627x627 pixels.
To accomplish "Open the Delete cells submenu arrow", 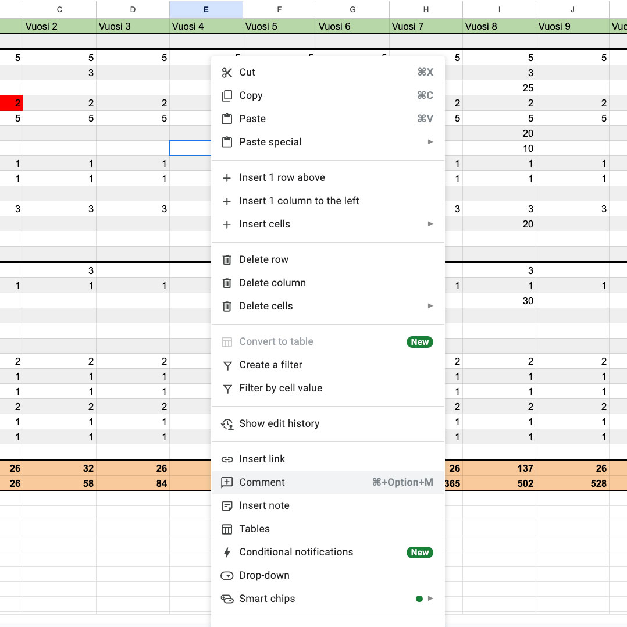I will (430, 306).
